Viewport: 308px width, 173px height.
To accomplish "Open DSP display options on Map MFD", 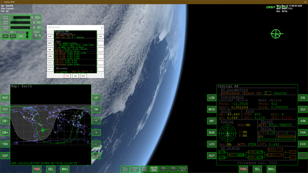I will (x=5, y=156).
